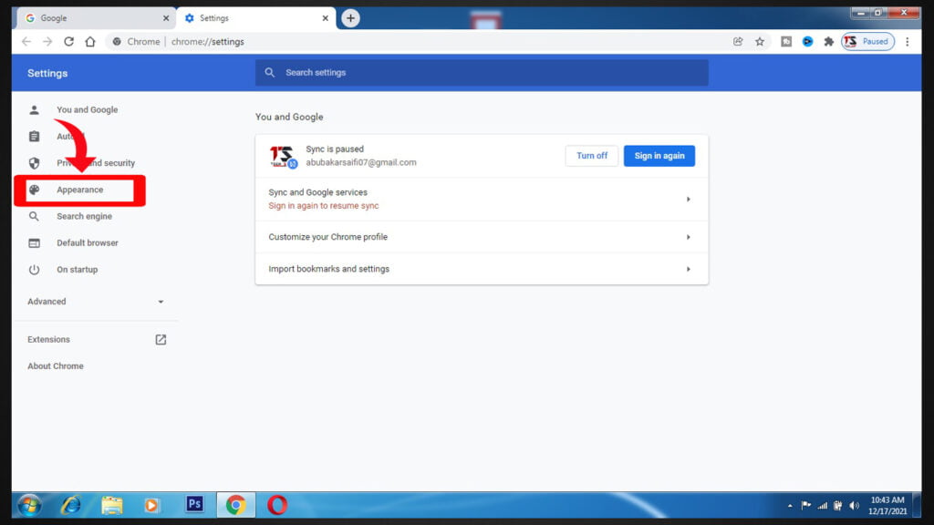Open Customize your Chrome profile row

pos(482,237)
